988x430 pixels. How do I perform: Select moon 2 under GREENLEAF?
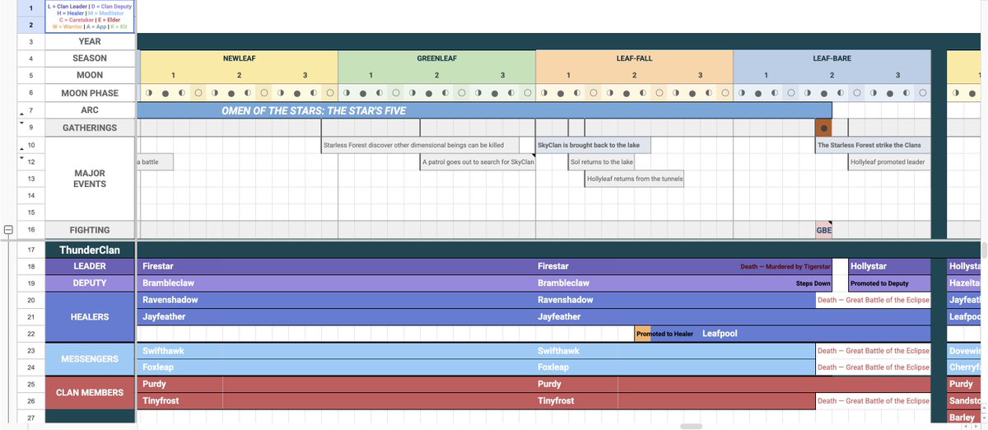pyautogui.click(x=436, y=76)
